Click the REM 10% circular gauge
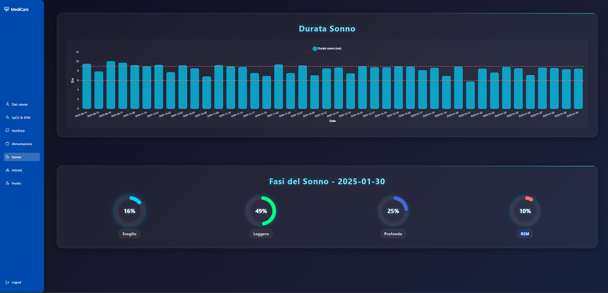This screenshot has height=293, width=608. click(x=525, y=211)
